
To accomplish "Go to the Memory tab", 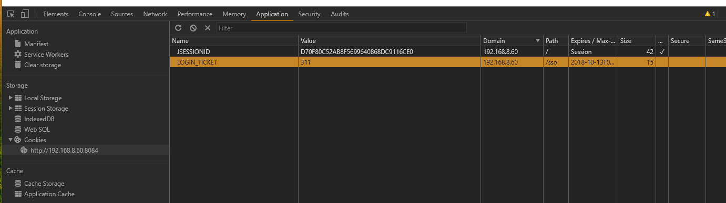I will tap(234, 14).
